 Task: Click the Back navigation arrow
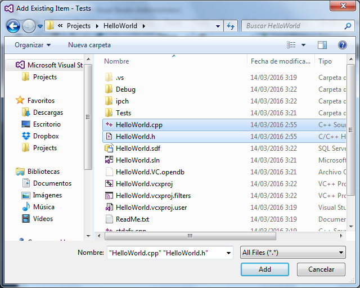coord(13,26)
